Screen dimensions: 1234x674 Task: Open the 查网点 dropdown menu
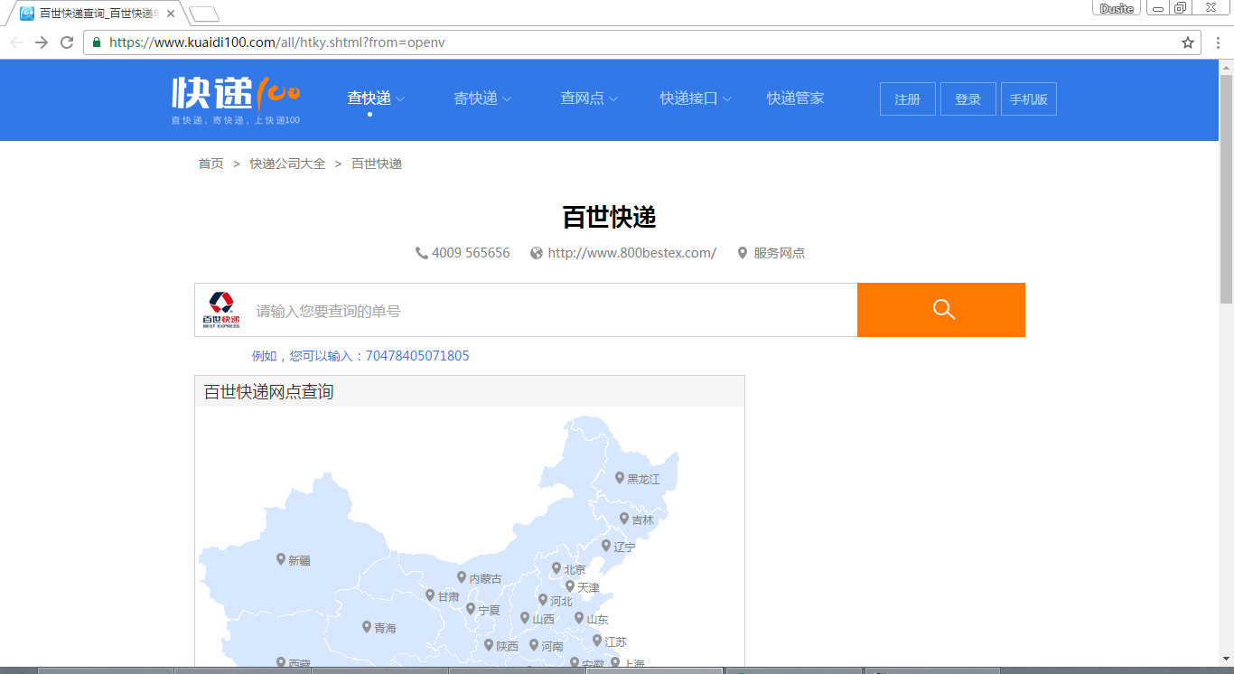(589, 98)
